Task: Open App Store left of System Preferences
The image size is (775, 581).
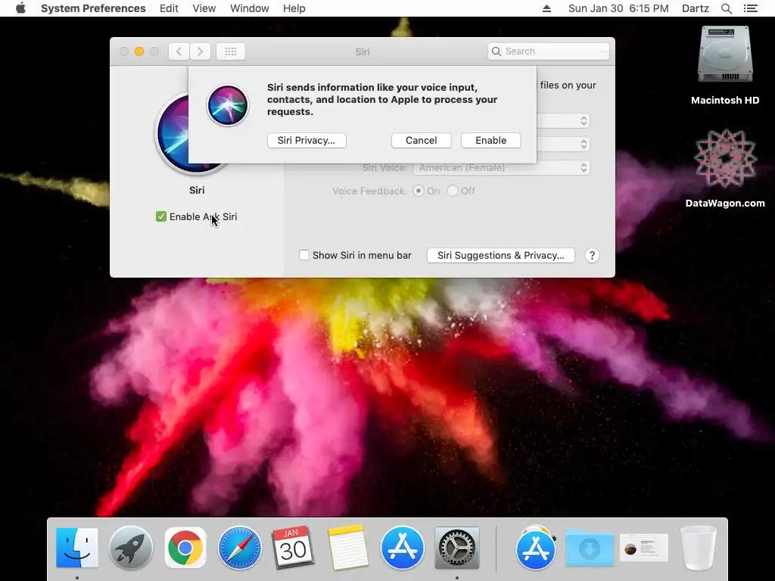Action: click(403, 548)
